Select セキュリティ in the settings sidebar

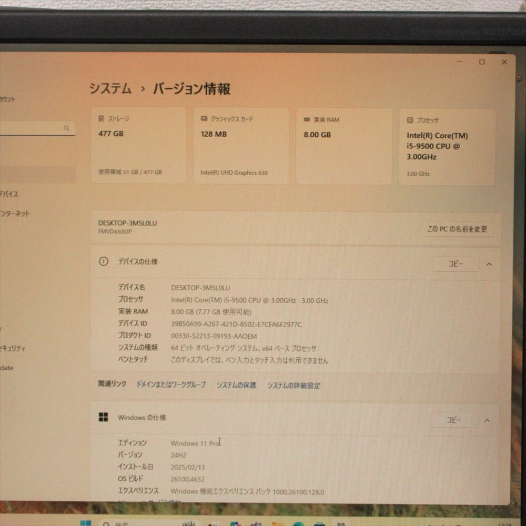point(13,348)
